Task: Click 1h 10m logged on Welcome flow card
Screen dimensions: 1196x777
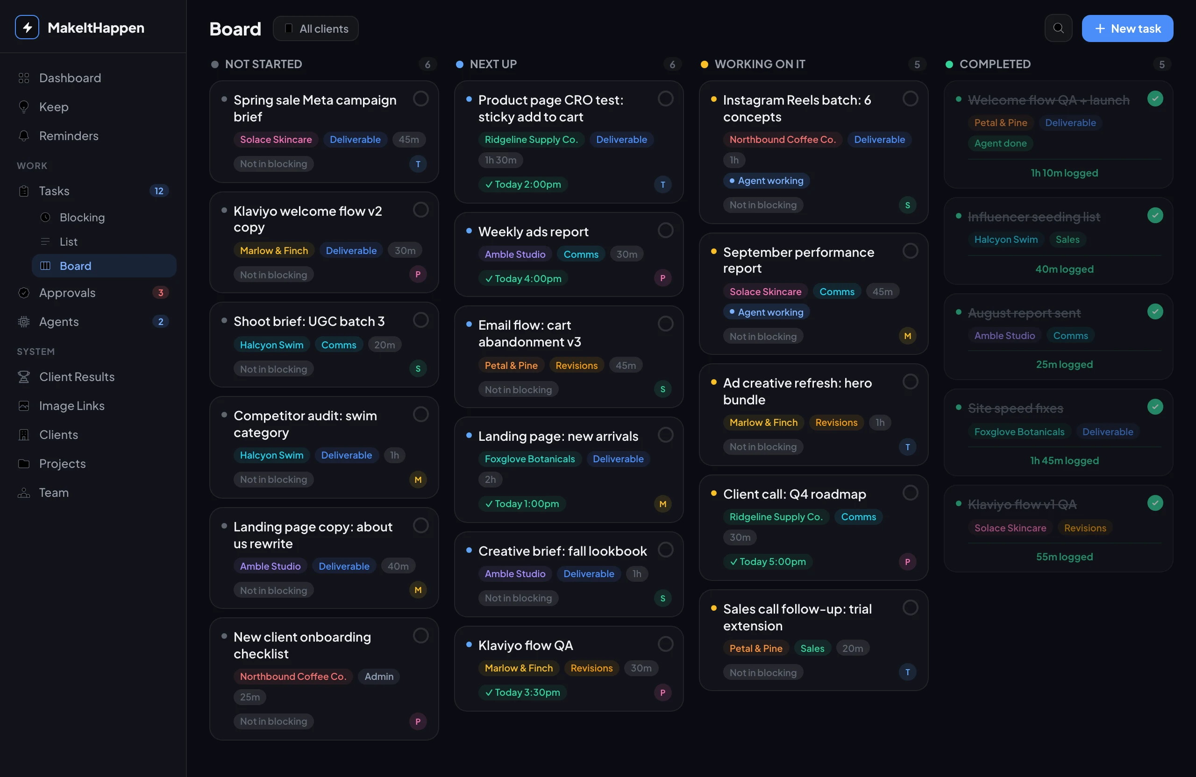Action: (x=1064, y=173)
